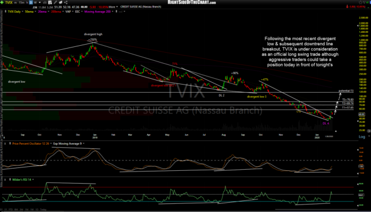Select the hourly (h) timeframe button
The image size is (371, 212).
coord(27,2)
